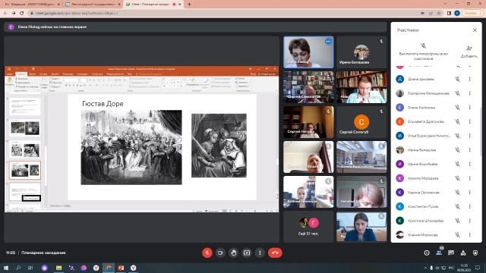
Task: Bookmark this page with star icon
Action: click(439, 14)
